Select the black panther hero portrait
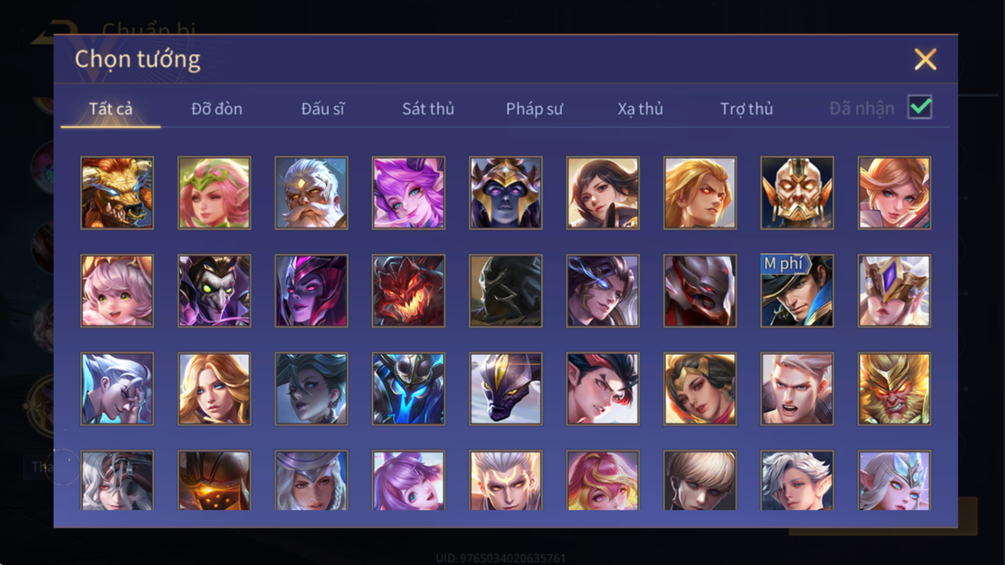Image resolution: width=1005 pixels, height=565 pixels. click(x=505, y=389)
